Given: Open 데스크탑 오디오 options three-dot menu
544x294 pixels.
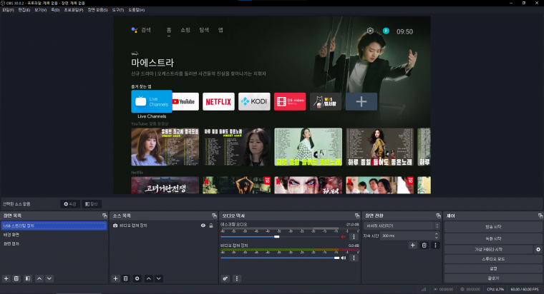Looking at the screenshot, I should click(x=354, y=237).
